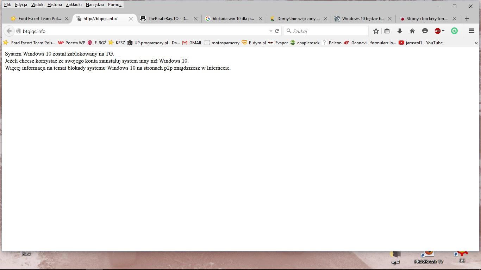Open the smiley face chat icon
The width and height of the screenshot is (481, 270).
[425, 31]
